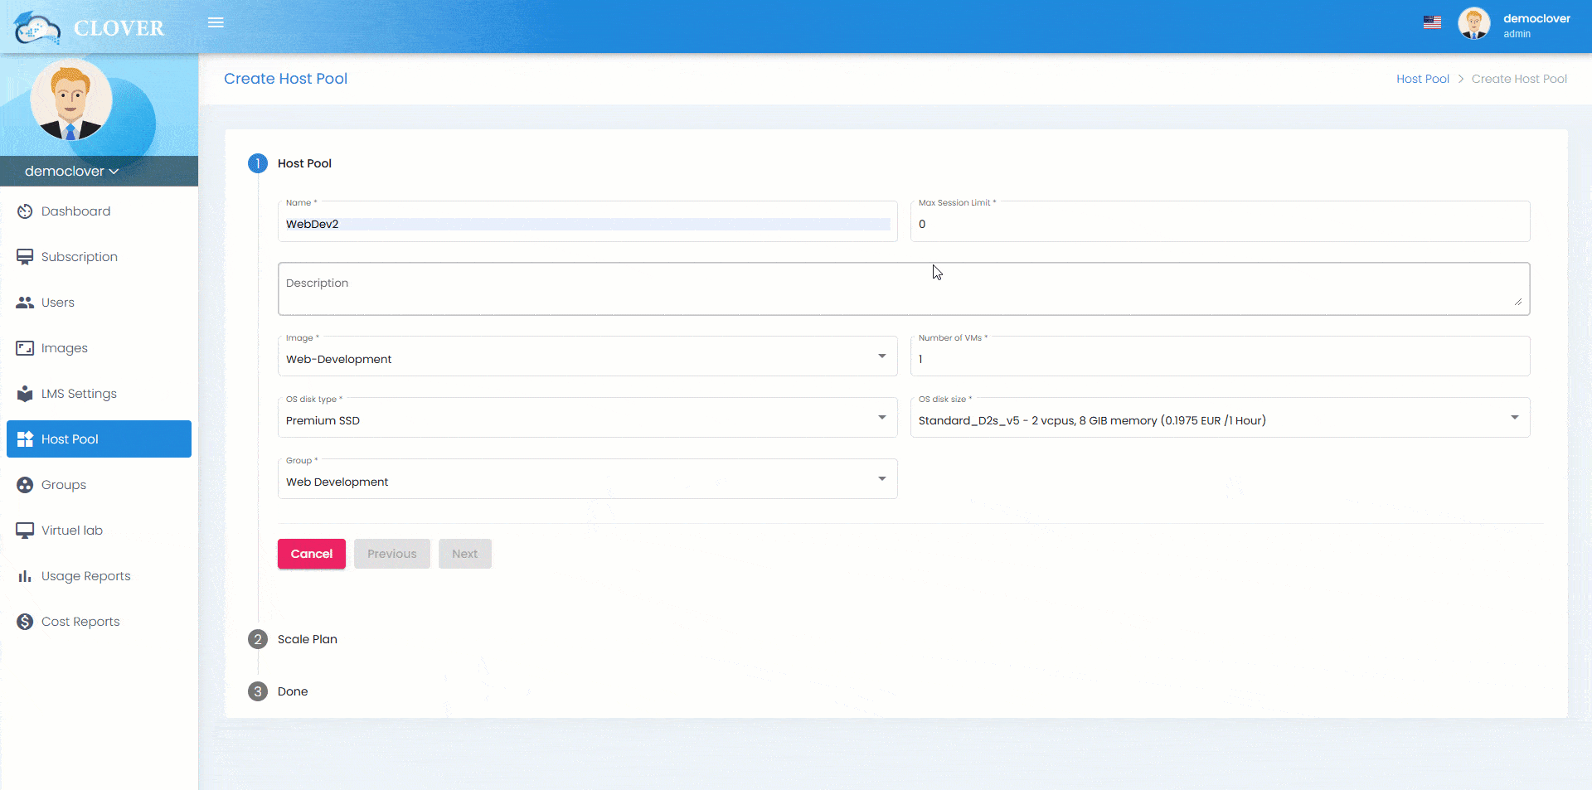This screenshot has width=1592, height=790.
Task: Expand the OS disk size dropdown
Action: [x=1516, y=417]
